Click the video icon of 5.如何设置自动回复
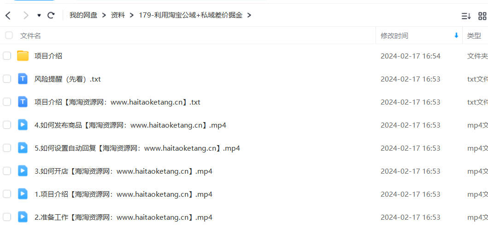The height and width of the screenshot is (252, 488). (x=23, y=148)
